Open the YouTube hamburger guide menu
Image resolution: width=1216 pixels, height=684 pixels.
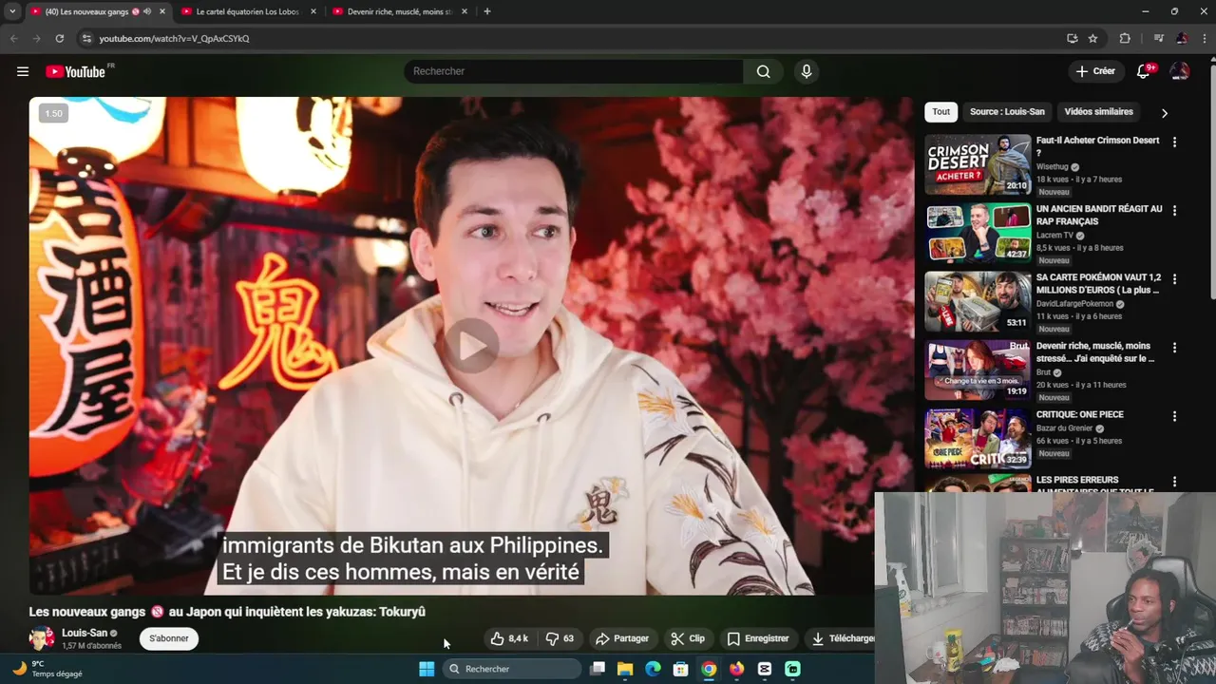pyautogui.click(x=23, y=71)
